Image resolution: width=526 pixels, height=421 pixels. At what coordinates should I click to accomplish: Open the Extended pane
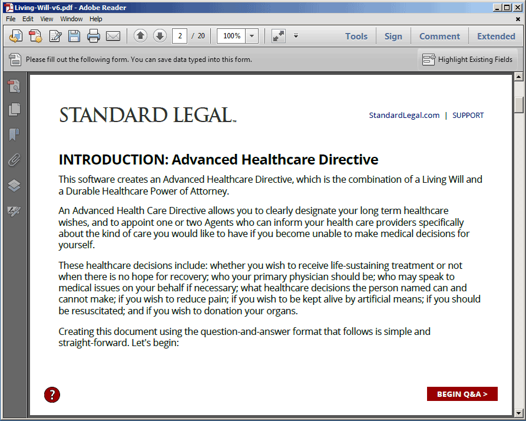[496, 36]
